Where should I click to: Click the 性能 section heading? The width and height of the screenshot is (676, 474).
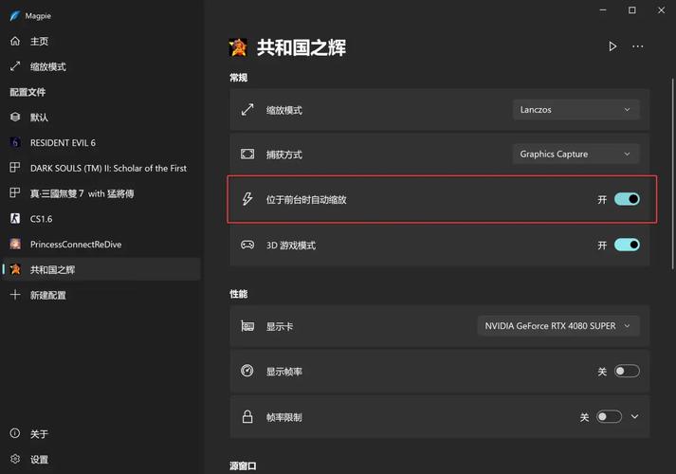[x=238, y=294]
